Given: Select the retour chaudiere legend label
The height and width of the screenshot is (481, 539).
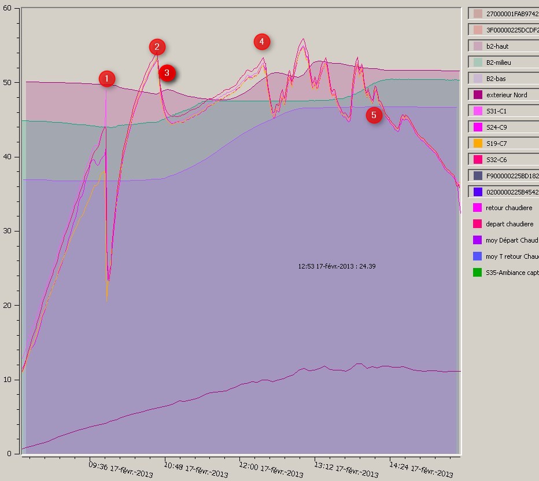Looking at the screenshot, I should (x=509, y=208).
